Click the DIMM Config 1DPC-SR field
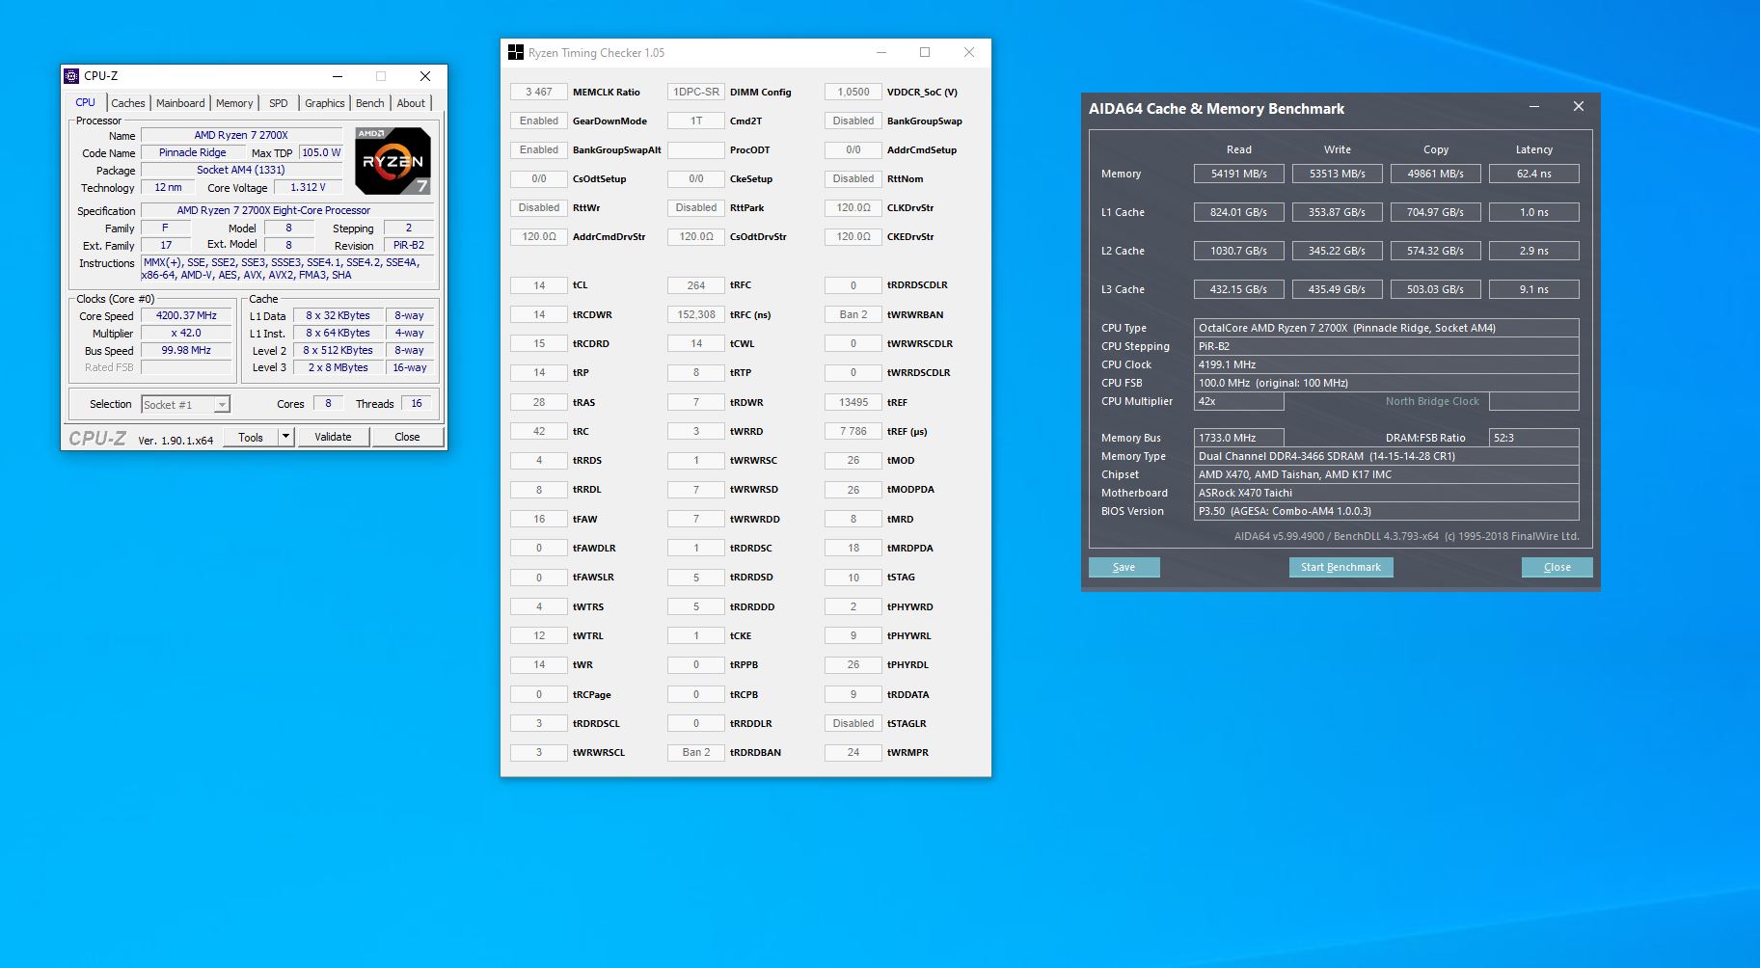The image size is (1760, 968). 696,93
